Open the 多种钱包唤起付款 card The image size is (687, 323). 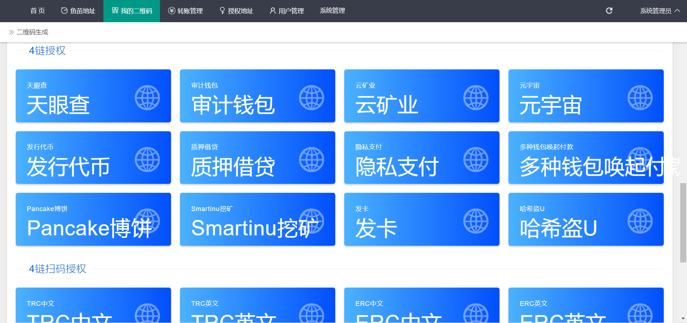pyautogui.click(x=586, y=158)
